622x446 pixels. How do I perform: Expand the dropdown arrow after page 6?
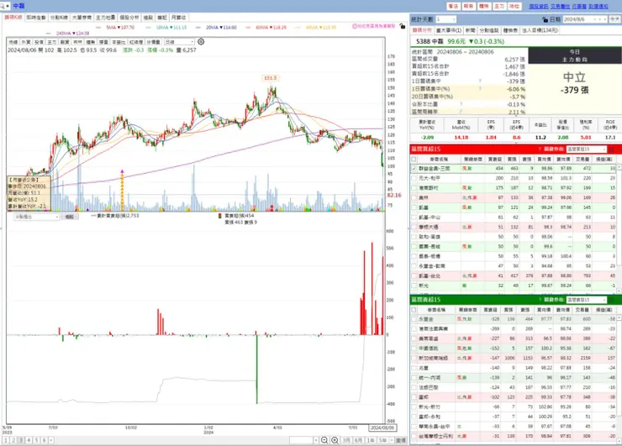pos(50,440)
